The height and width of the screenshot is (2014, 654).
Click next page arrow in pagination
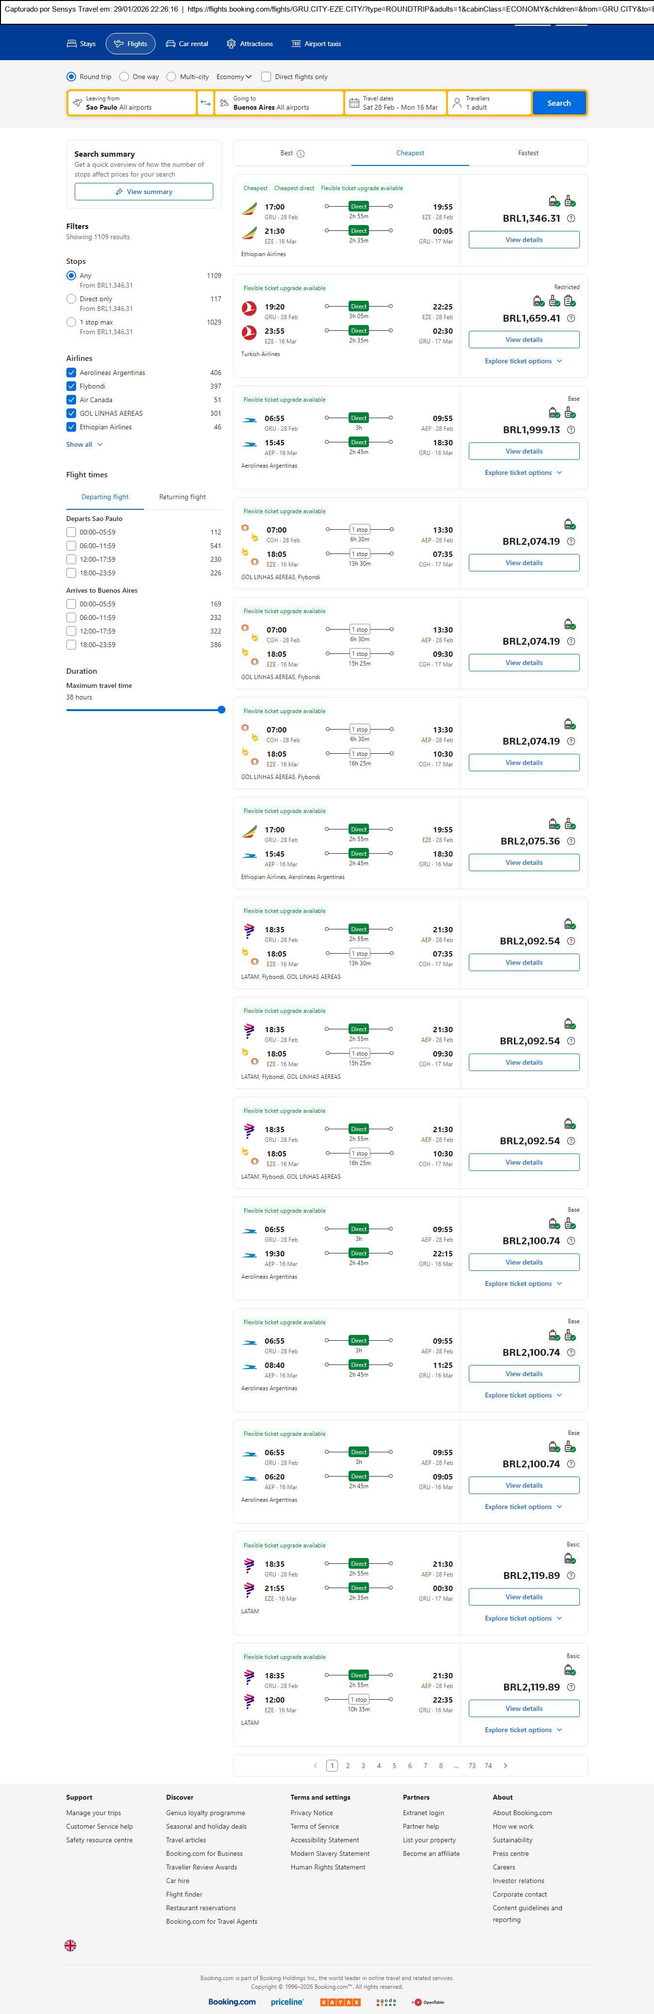click(506, 1765)
